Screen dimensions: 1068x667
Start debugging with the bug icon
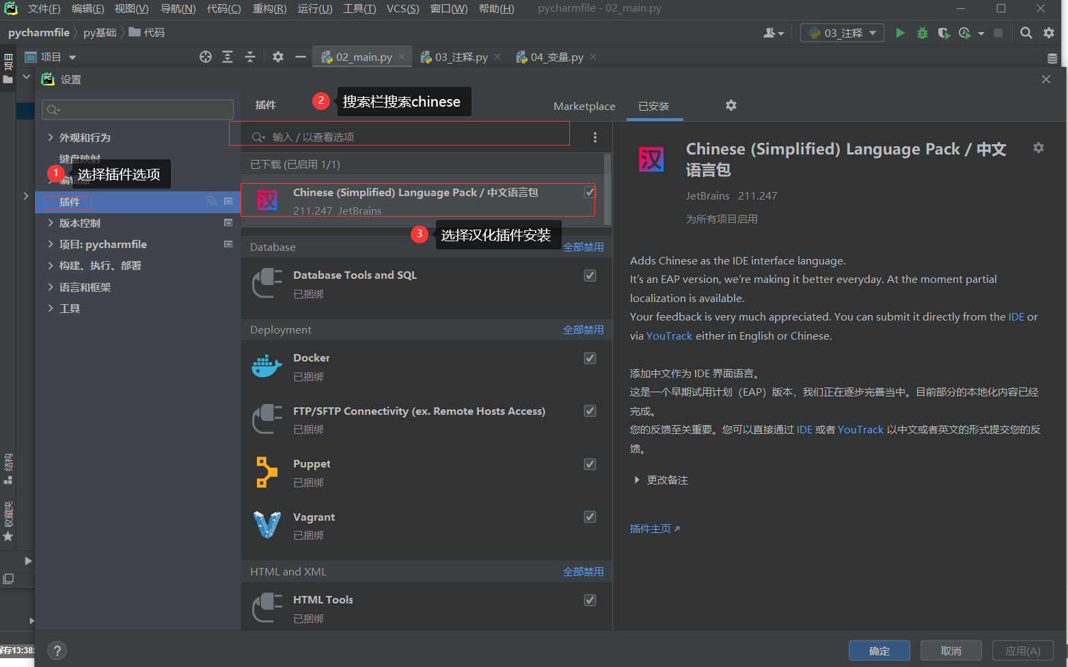pyautogui.click(x=922, y=33)
